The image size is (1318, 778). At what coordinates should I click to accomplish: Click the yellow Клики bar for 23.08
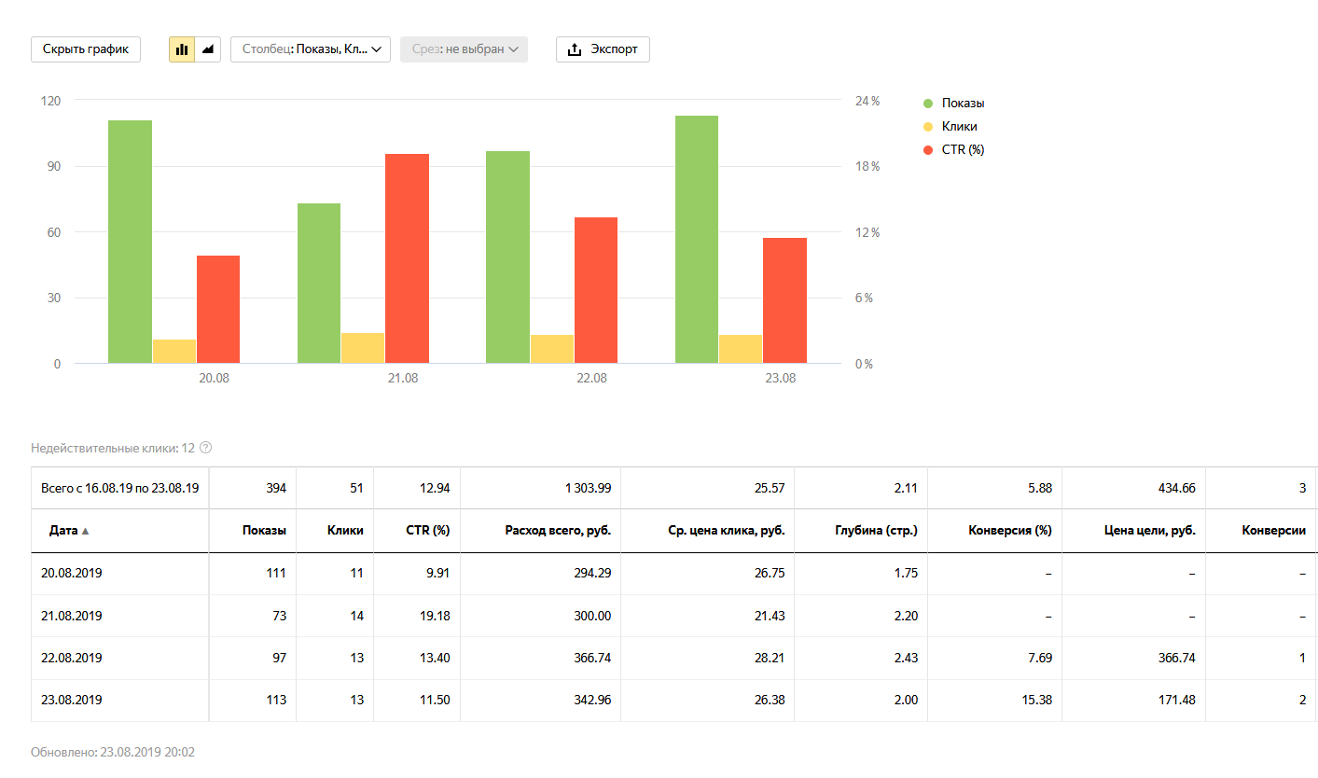[x=740, y=349]
